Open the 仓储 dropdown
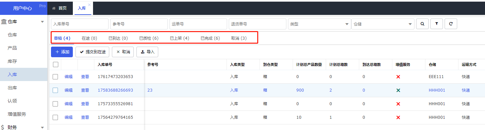This screenshot has height=130, width=485. click(383, 24)
